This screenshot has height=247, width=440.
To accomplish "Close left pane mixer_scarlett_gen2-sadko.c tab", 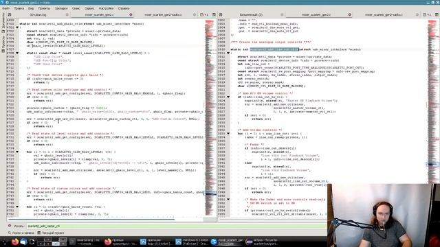I will (195, 14).
